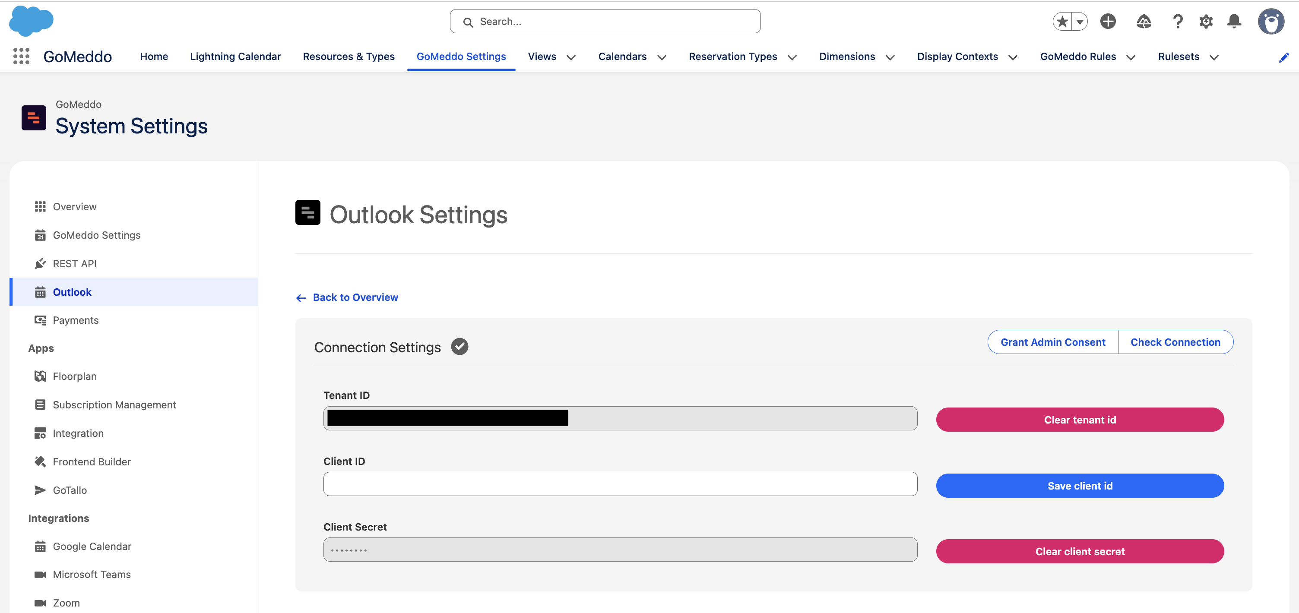Click the Floorplan map icon
The image size is (1299, 613).
pyautogui.click(x=40, y=376)
